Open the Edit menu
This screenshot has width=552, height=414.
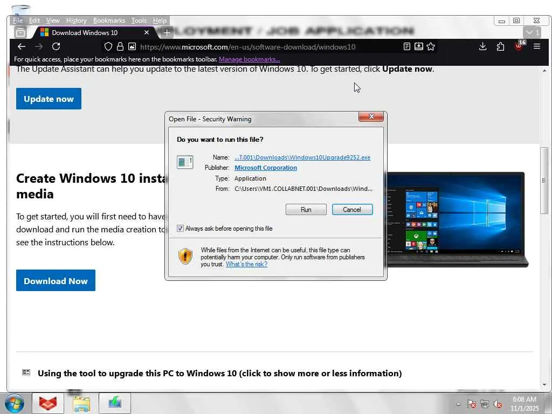(x=34, y=20)
